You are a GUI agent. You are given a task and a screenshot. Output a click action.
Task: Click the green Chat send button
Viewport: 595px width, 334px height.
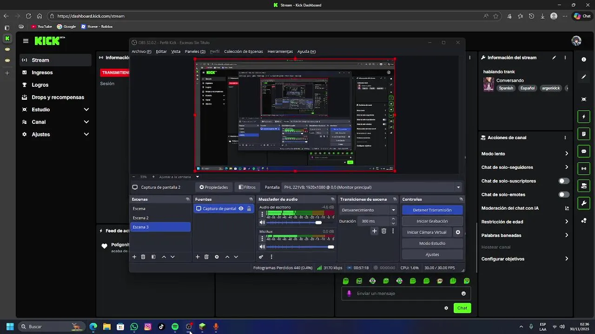[462, 308]
